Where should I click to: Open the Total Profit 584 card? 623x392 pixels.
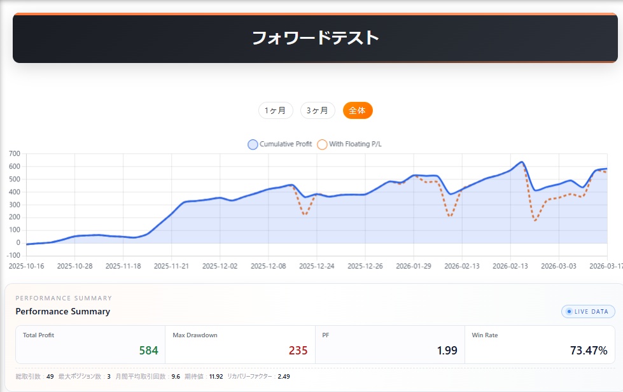(90, 344)
